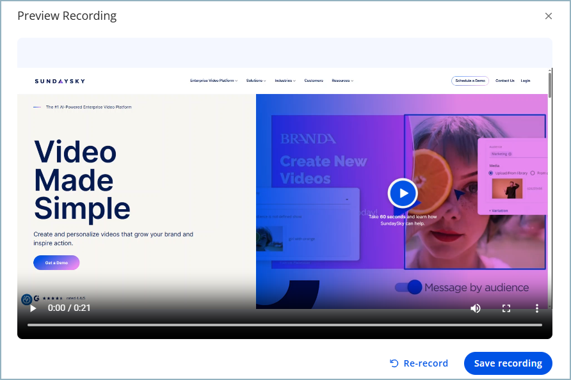571x380 pixels.
Task: Click the Get a Demo button
Action: pos(56,262)
